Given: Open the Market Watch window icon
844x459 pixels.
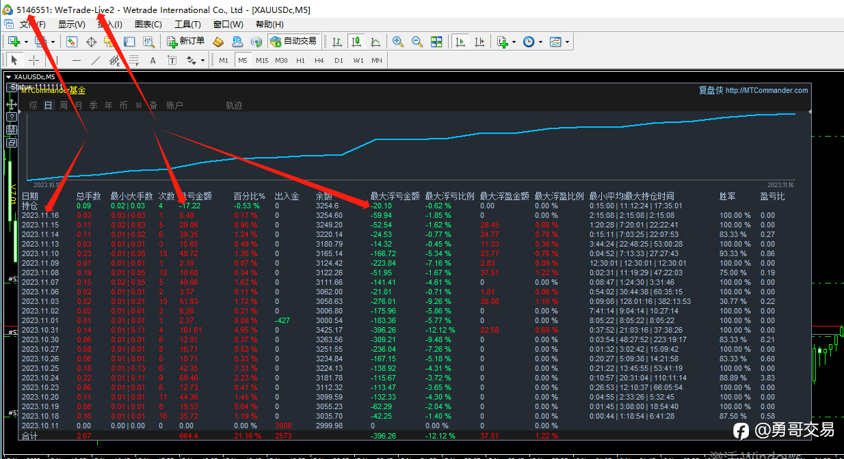Looking at the screenshot, I should point(72,42).
